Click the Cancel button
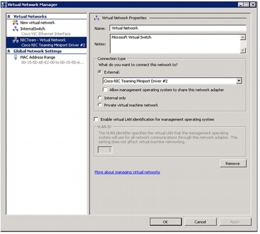 [201, 222]
